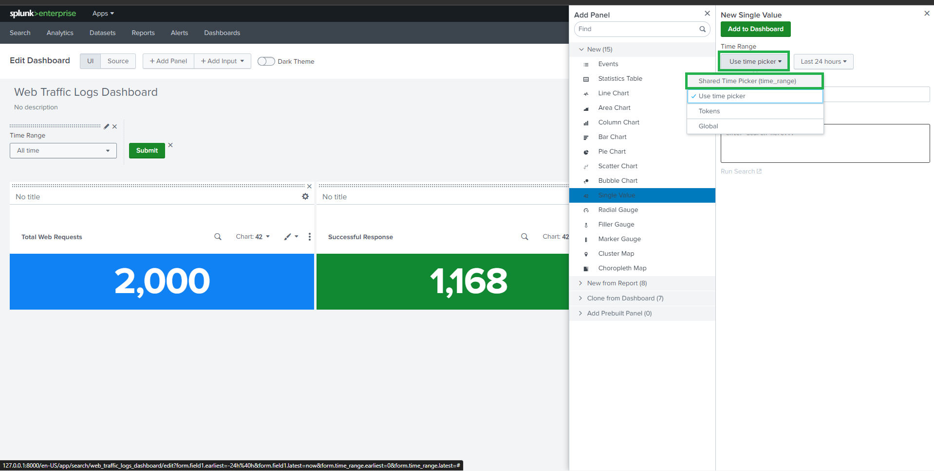This screenshot has width=934, height=471.
Task: Choose the Tokens option
Action: pyautogui.click(x=755, y=111)
